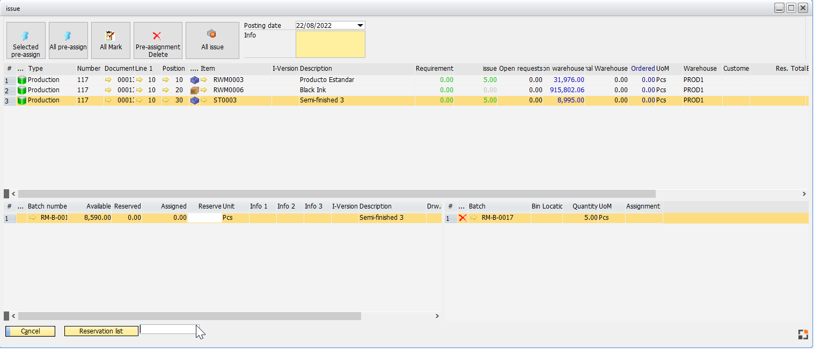814x349 pixels.
Task: Click the Reserve input cell for batch RM-B-001
Action: click(204, 218)
